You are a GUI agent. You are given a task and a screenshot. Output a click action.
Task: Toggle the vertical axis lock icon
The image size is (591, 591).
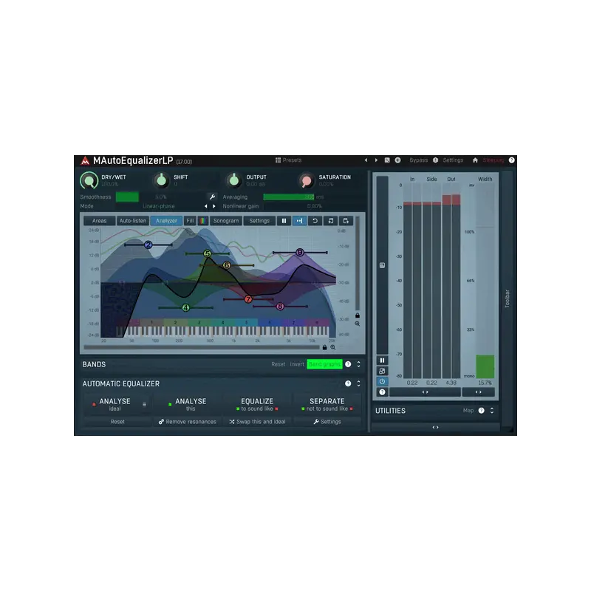point(358,315)
